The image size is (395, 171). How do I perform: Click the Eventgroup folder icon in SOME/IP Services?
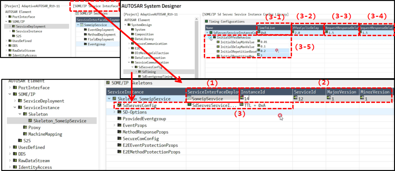85,44
